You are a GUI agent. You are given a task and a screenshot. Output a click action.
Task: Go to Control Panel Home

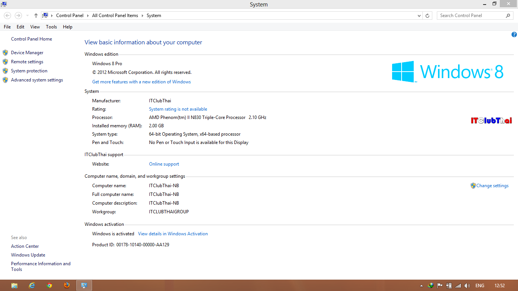pos(31,39)
